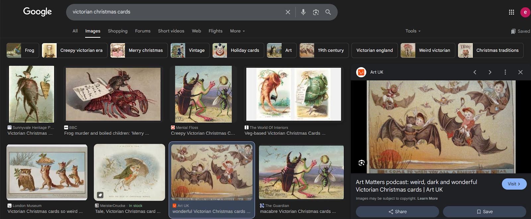531x219 pixels.
Task: Click the product tag icon on MeisterDrucke image
Action: coord(100,195)
